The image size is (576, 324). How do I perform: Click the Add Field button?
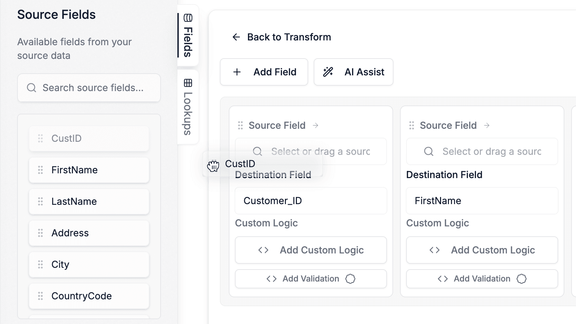pyautogui.click(x=264, y=72)
